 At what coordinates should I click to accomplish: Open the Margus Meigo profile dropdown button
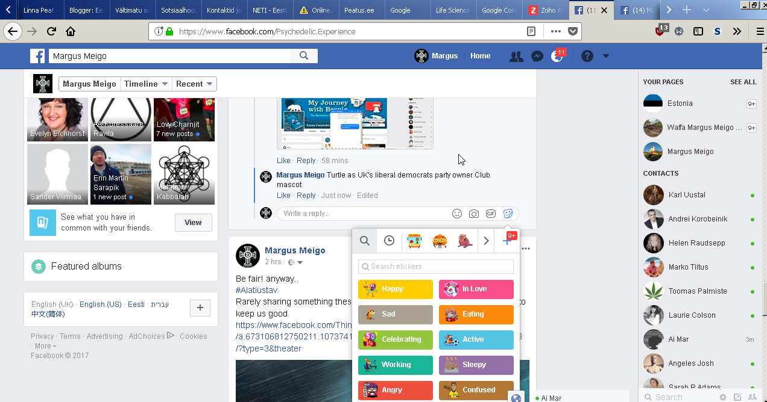click(89, 84)
